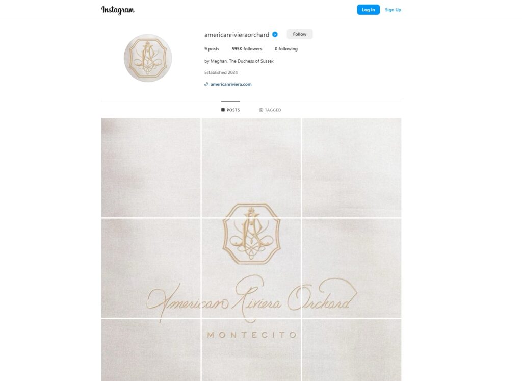Screen dimensions: 522x381
Task: Click the Posts grid icon
Action: (223, 110)
